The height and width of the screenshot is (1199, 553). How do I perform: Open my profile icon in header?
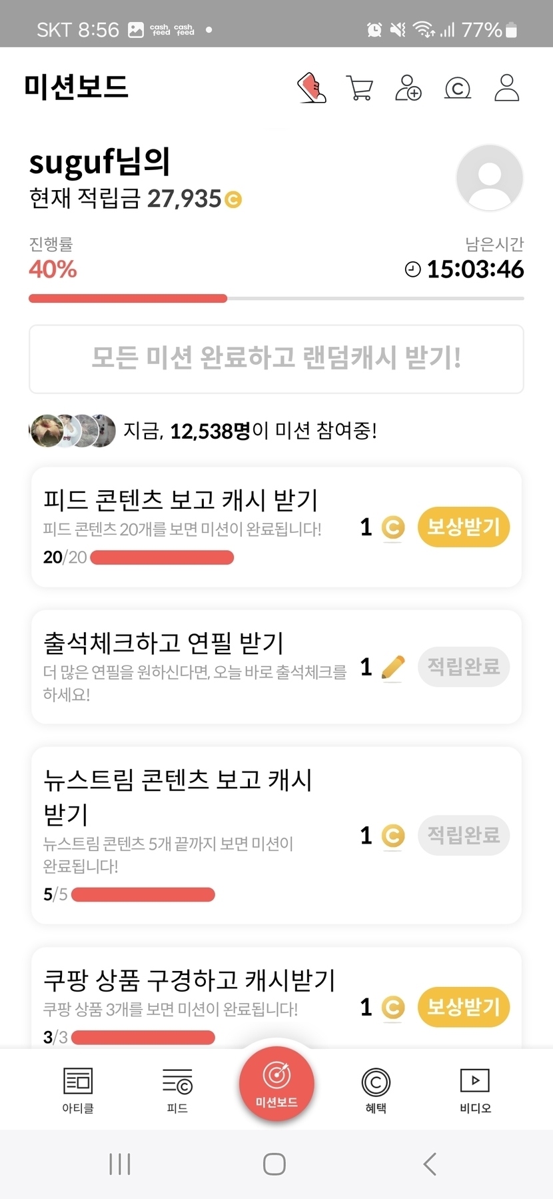pos(506,87)
